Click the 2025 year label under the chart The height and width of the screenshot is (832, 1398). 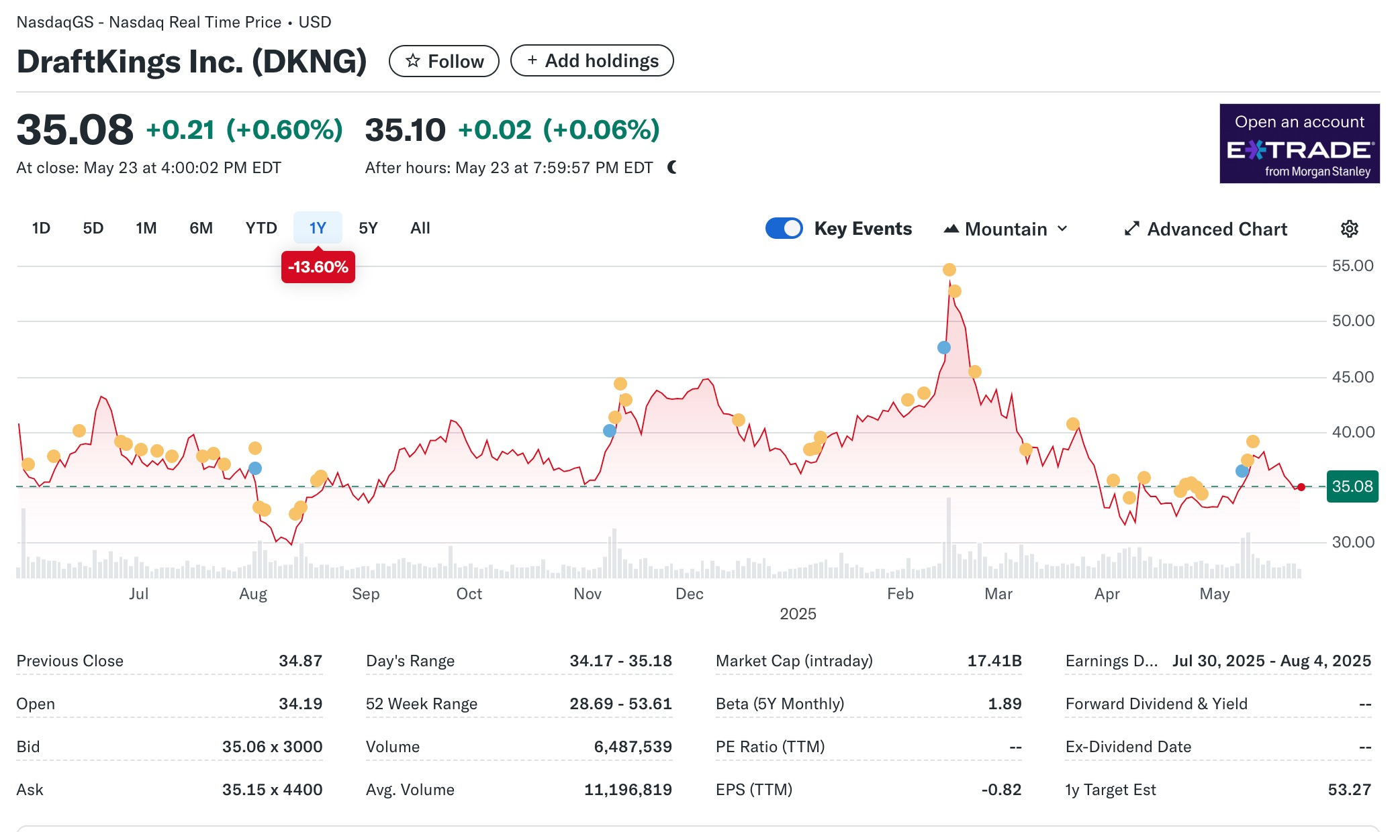pos(798,614)
